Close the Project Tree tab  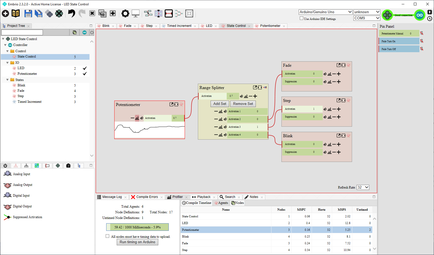[28, 26]
